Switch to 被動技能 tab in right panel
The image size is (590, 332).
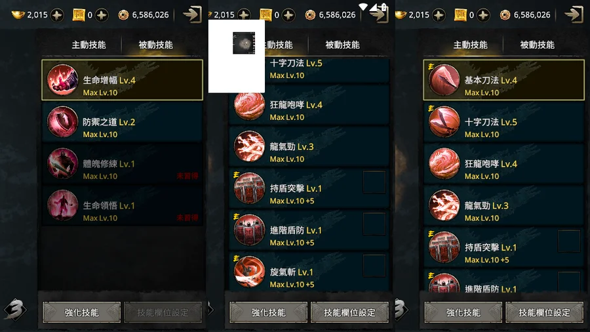[537, 45]
